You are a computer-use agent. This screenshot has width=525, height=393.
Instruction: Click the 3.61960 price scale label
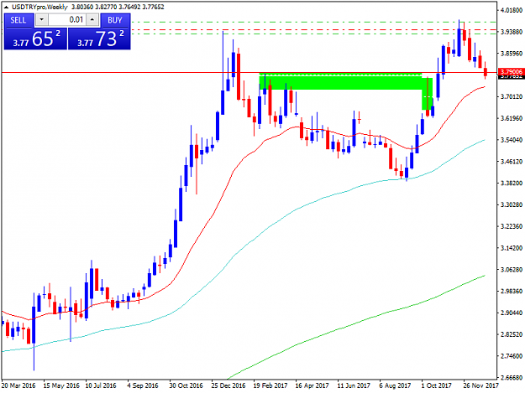click(512, 118)
